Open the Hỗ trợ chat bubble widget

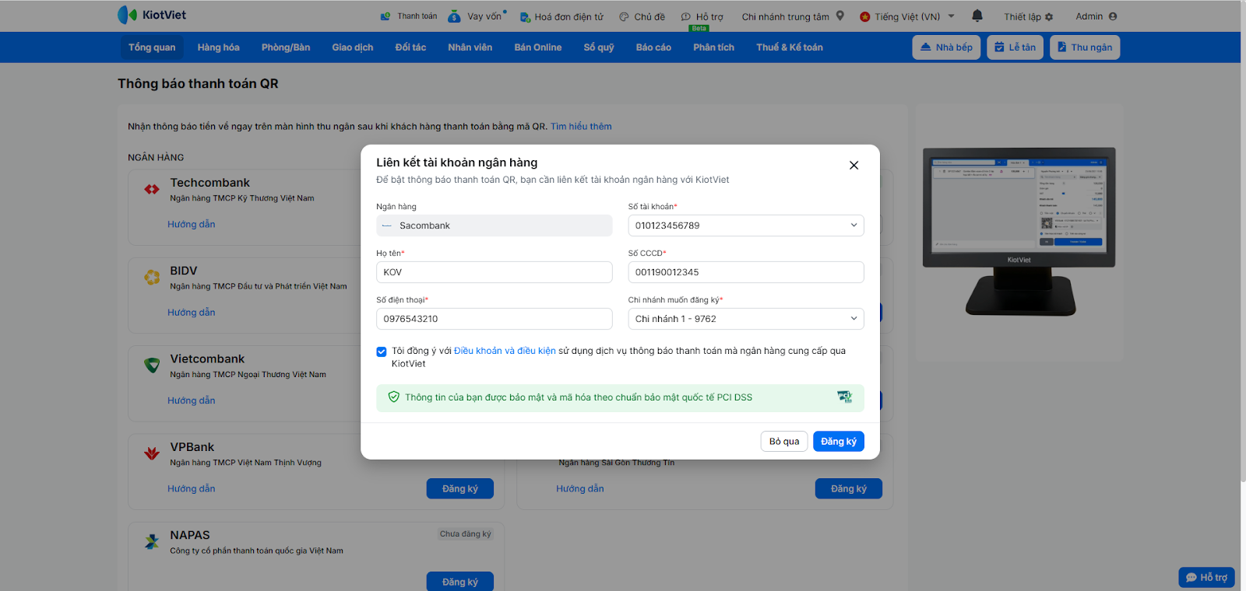click(x=1206, y=577)
